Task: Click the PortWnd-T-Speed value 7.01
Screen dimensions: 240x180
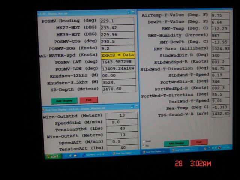Action: (x=221, y=101)
